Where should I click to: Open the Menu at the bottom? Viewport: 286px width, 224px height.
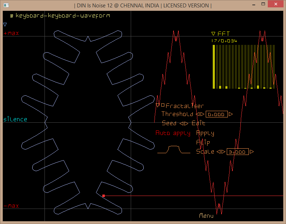point(206,216)
